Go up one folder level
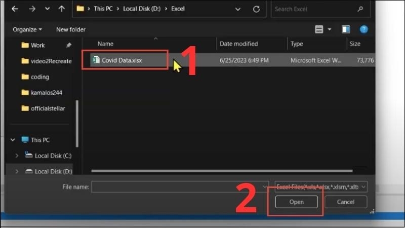The image size is (405, 228). click(x=61, y=9)
